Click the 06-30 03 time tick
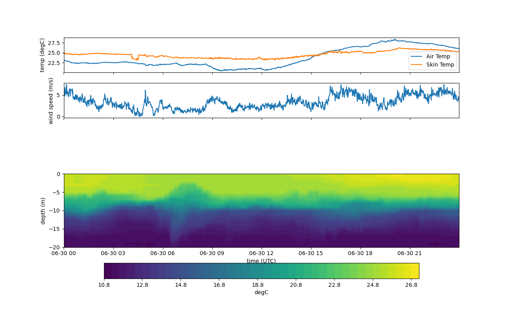The width and height of the screenshot is (510, 313). (113, 253)
